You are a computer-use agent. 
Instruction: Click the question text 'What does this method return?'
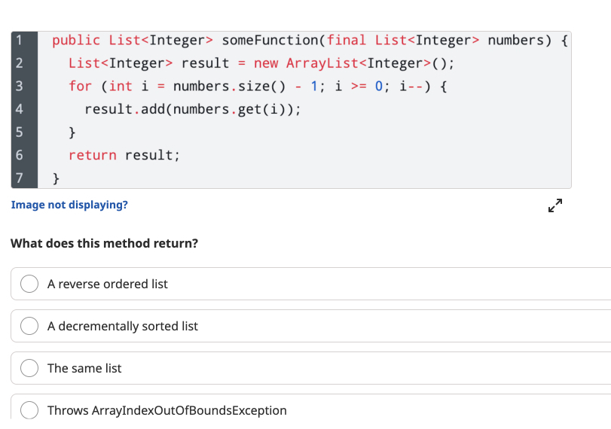pos(105,243)
